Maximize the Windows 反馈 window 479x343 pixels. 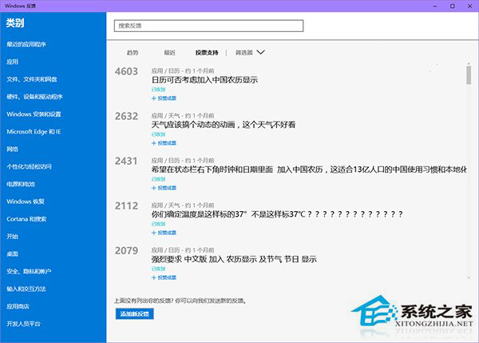[453, 6]
